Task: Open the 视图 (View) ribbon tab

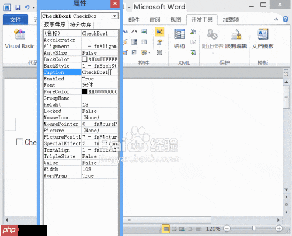Action: pyautogui.click(x=176, y=20)
